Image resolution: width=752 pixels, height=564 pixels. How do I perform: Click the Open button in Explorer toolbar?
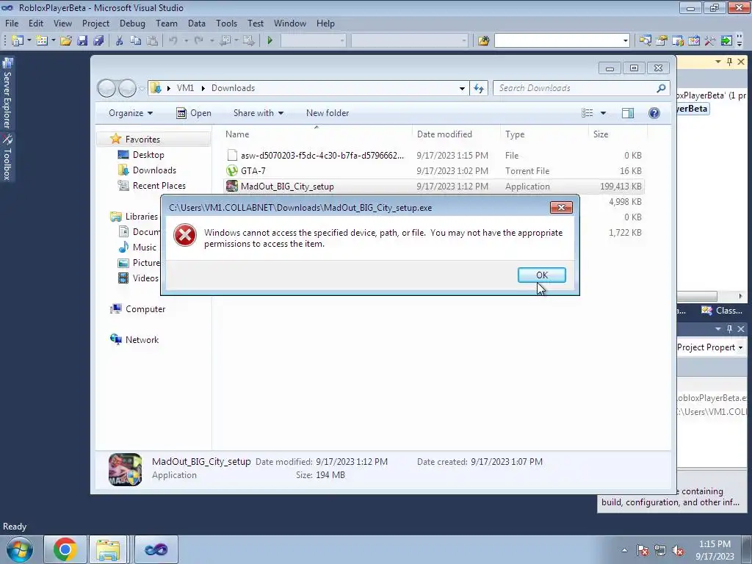pos(194,113)
